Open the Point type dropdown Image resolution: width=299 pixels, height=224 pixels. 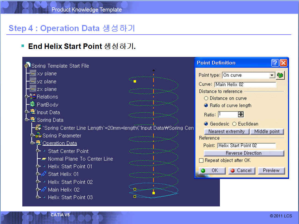[272, 75]
